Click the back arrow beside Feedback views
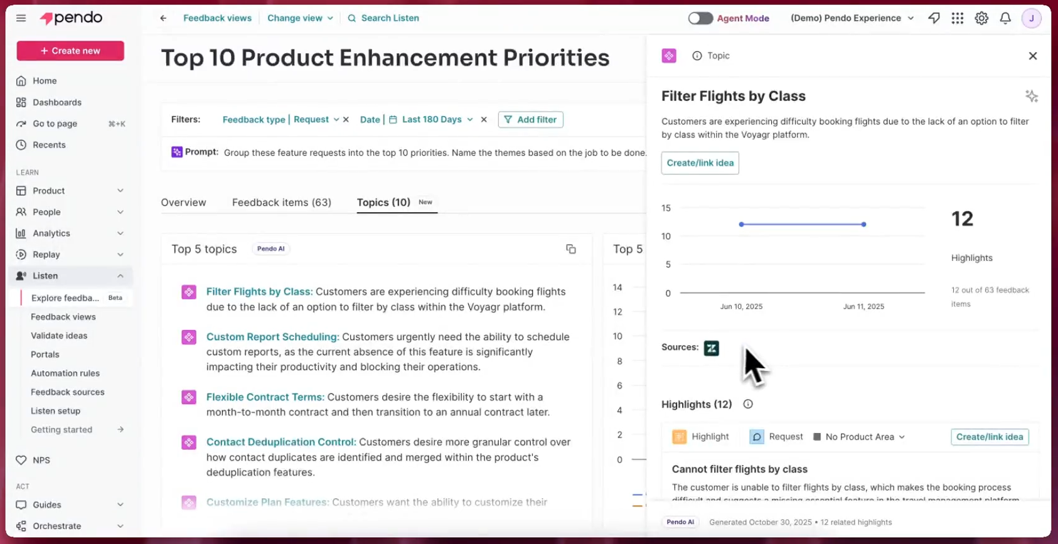1058x544 pixels. pos(163,18)
